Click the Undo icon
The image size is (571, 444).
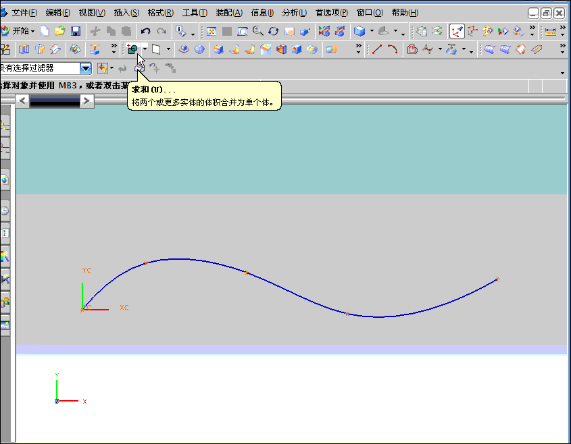pyautogui.click(x=144, y=31)
